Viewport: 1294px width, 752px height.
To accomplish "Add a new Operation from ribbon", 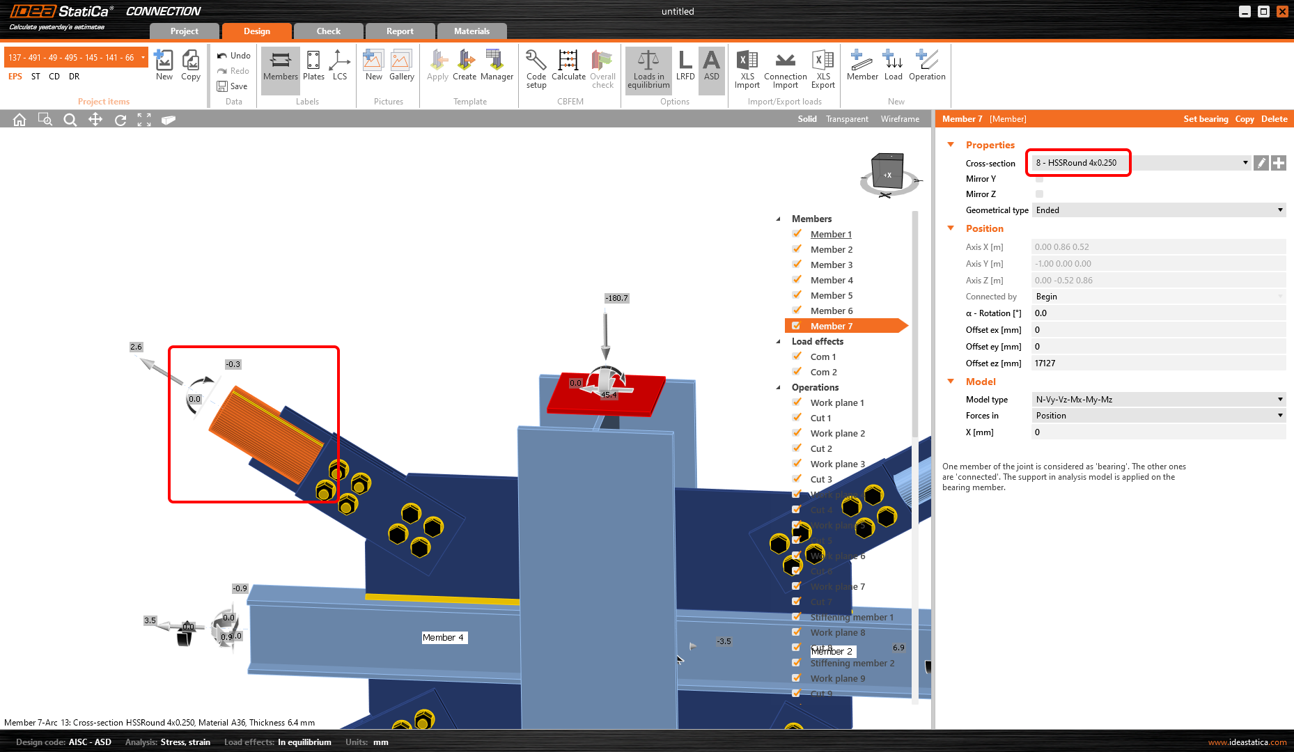I will pos(926,66).
